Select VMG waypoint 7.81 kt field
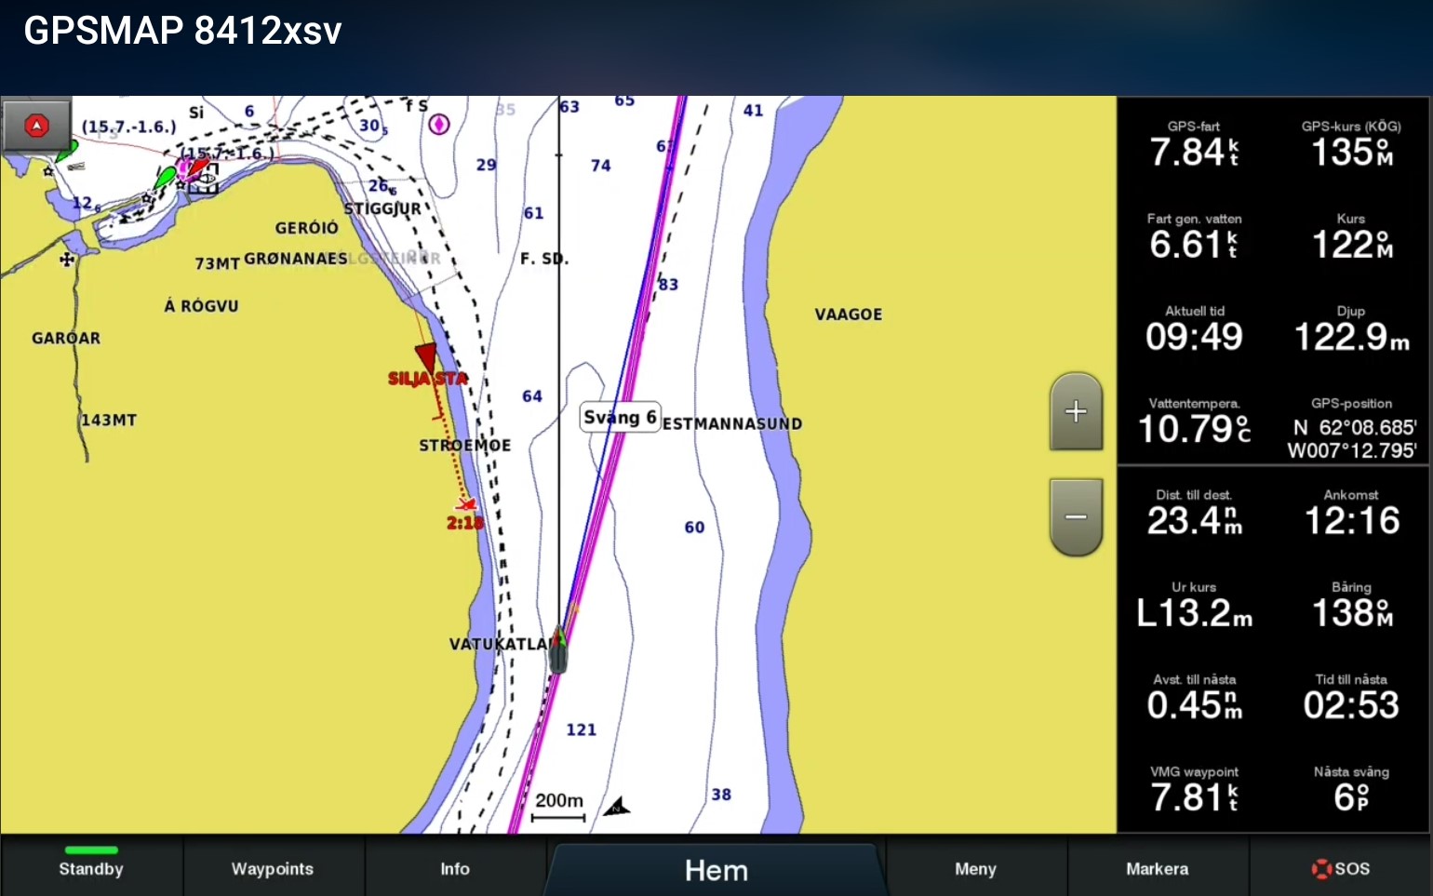Image resolution: width=1433 pixels, height=896 pixels. click(1195, 789)
